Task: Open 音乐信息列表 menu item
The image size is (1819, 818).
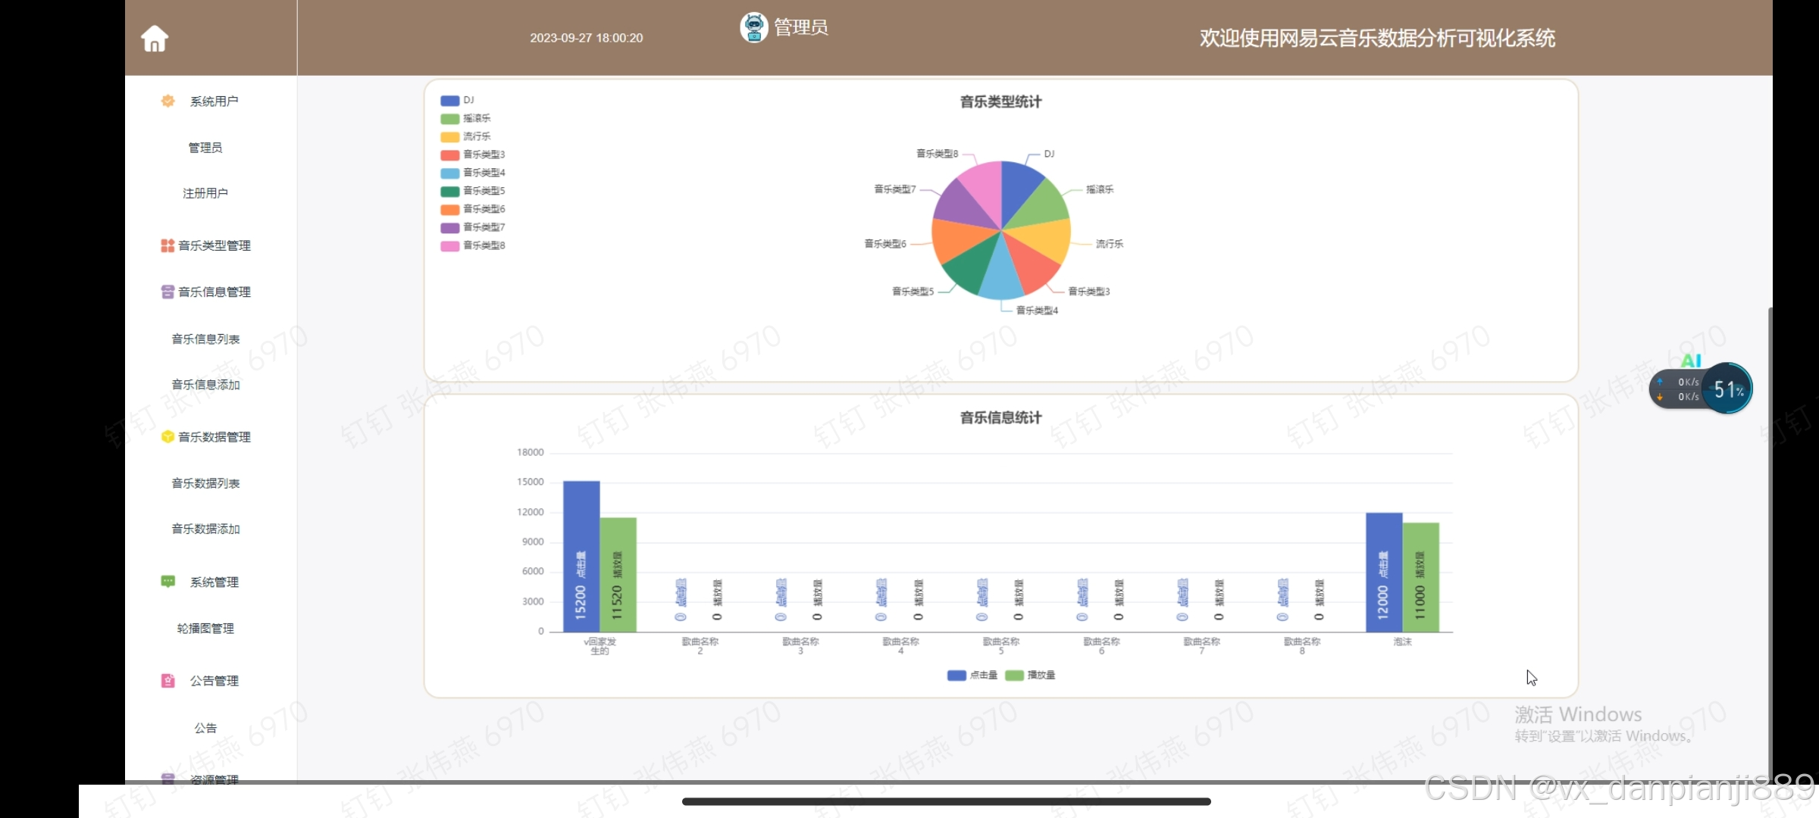Action: (x=205, y=339)
